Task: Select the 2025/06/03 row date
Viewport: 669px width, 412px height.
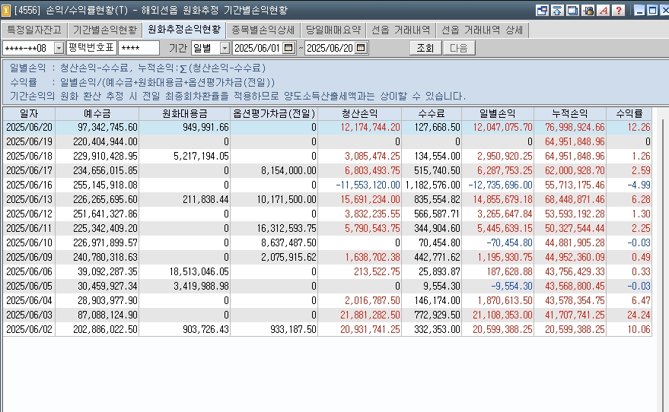Action: point(29,315)
